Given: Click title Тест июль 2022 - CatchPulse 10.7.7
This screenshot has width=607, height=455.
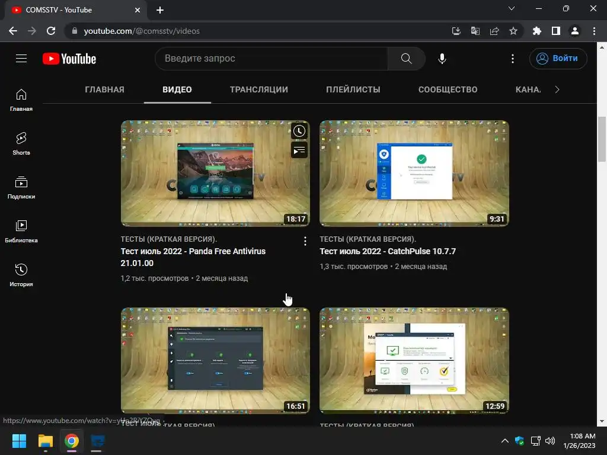Looking at the screenshot, I should tap(388, 251).
